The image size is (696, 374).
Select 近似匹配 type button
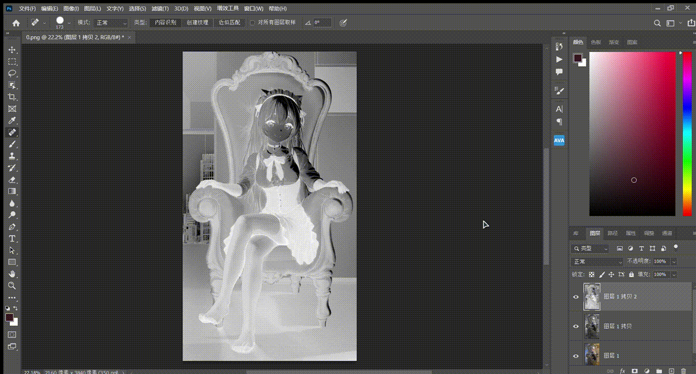coord(229,23)
